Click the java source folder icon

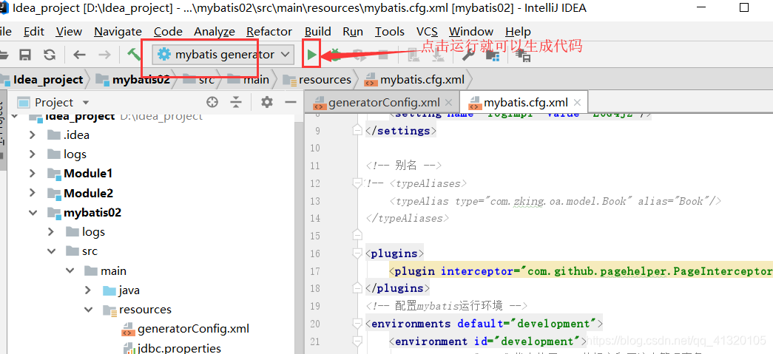109,290
